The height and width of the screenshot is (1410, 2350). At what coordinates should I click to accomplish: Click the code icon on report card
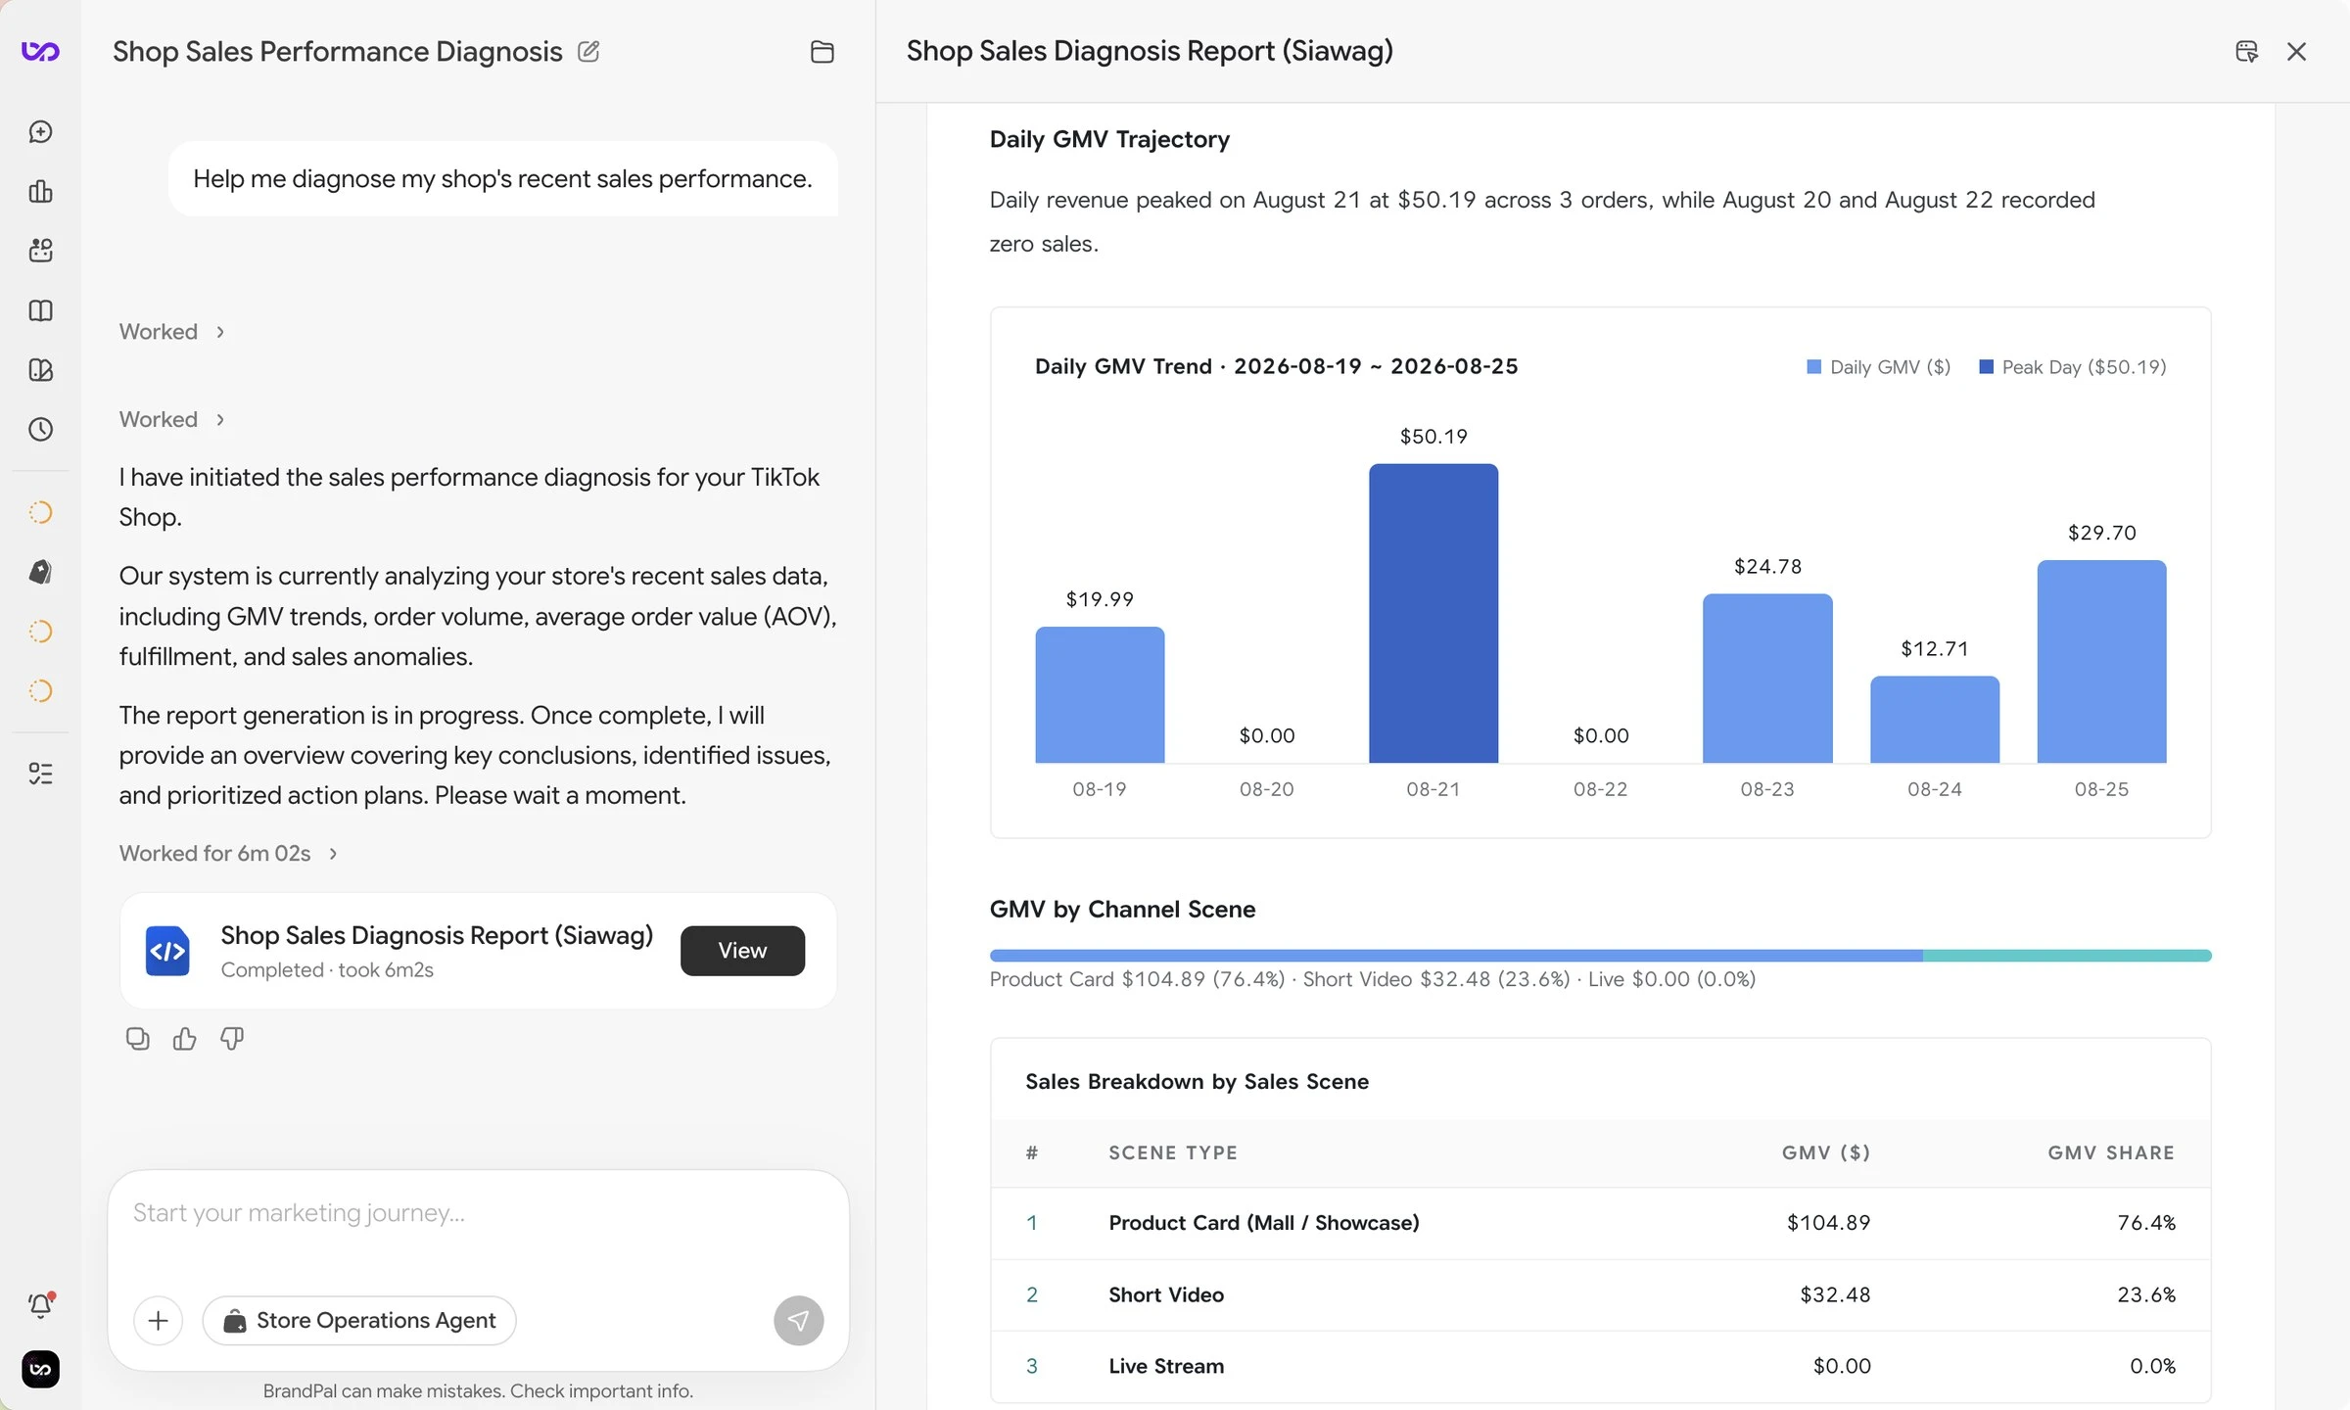pyautogui.click(x=167, y=951)
